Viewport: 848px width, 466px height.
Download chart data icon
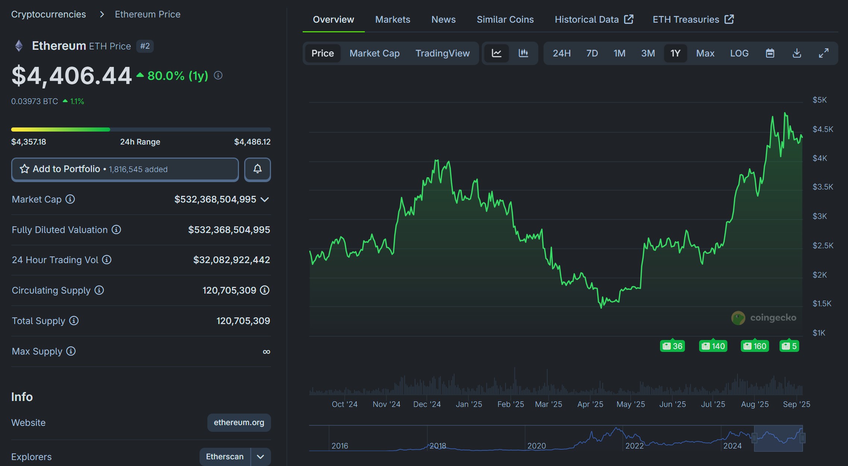[797, 53]
